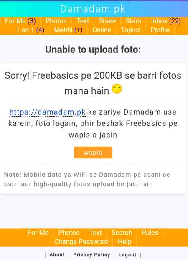Go to Photos in top navigation
188x260 pixels.
(x=56, y=21)
